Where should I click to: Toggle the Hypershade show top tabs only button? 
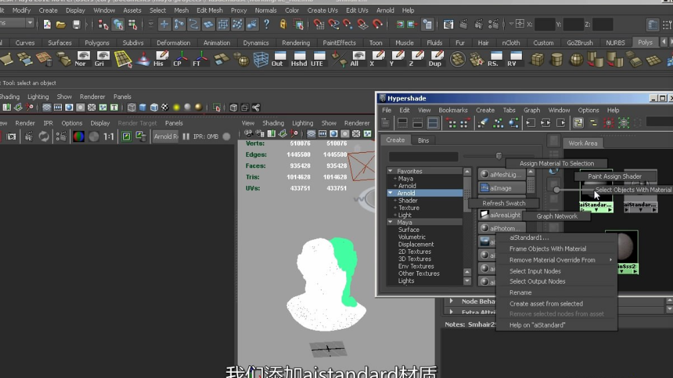coord(402,124)
